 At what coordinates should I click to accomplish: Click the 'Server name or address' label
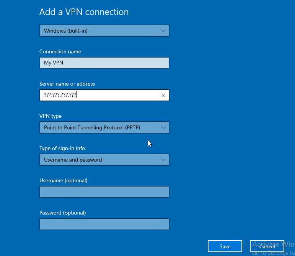click(67, 84)
